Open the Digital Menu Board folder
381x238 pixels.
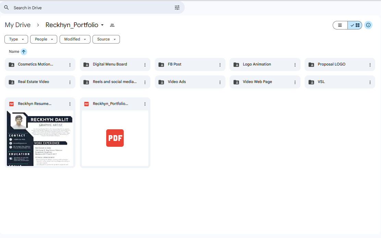pos(110,64)
